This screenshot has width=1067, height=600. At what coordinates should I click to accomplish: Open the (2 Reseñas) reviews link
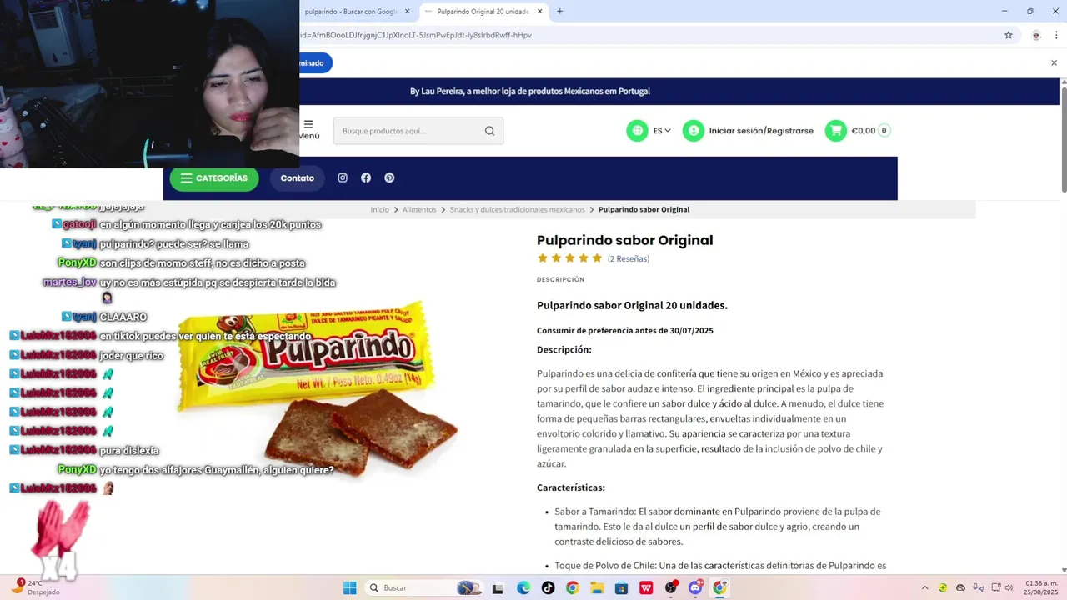pyautogui.click(x=629, y=258)
